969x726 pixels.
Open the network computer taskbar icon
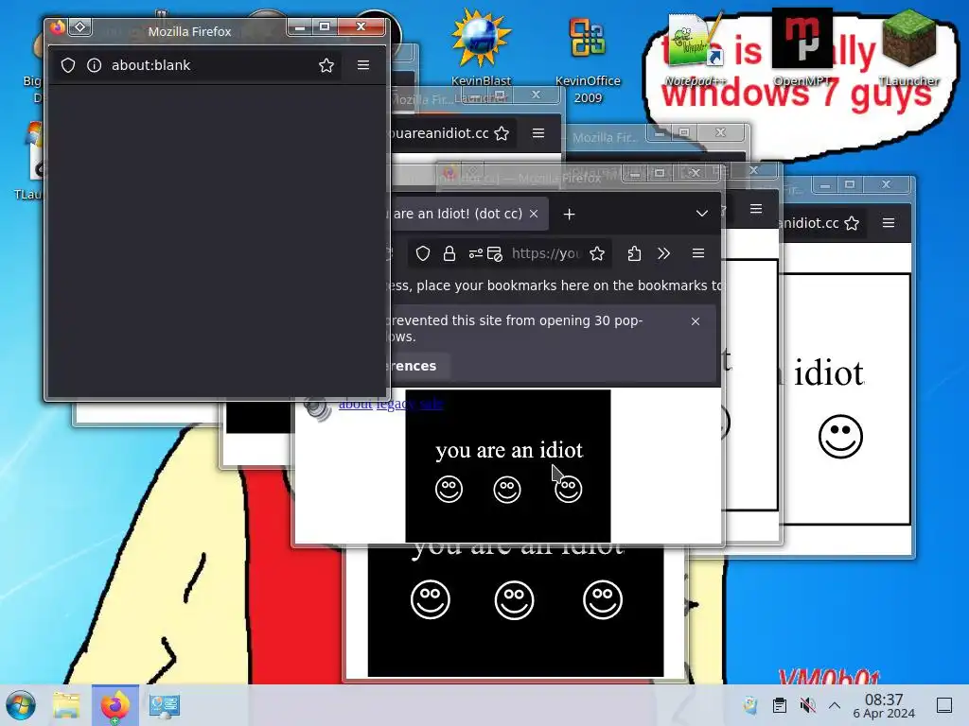pos(165,705)
